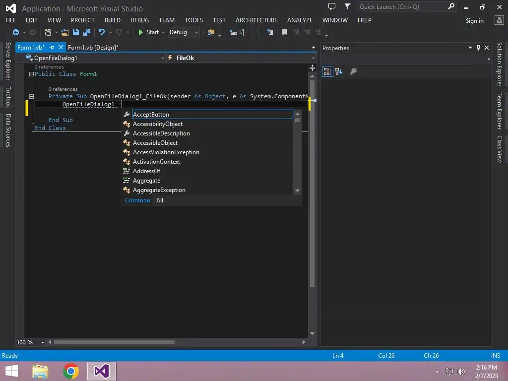Screen dimensions: 508x381
Task: Click the code editor horizontal scrollbar thumb
Action: (x=114, y=342)
